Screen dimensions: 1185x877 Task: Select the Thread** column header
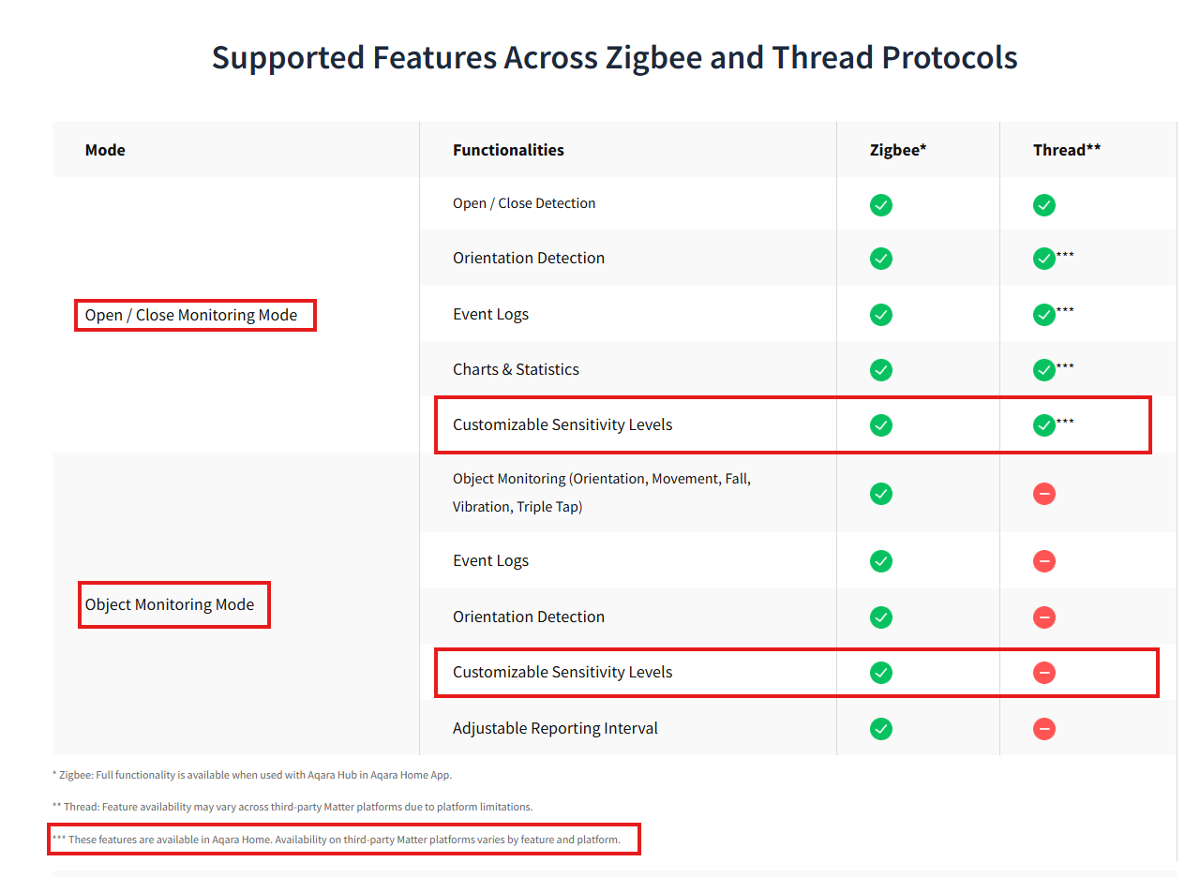coord(1067,150)
